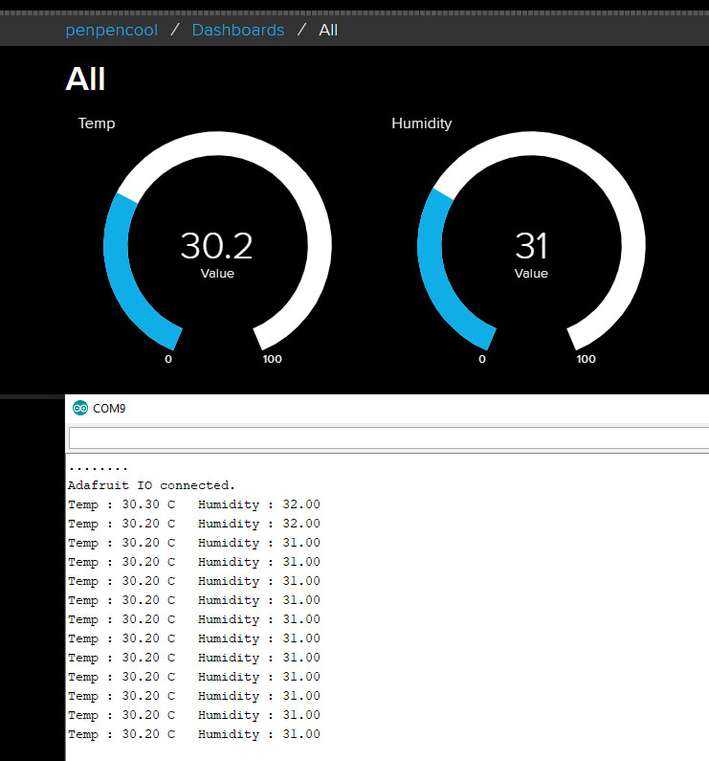709x761 pixels.
Task: Open the penpencool breadcrumb link
Action: pos(112,31)
